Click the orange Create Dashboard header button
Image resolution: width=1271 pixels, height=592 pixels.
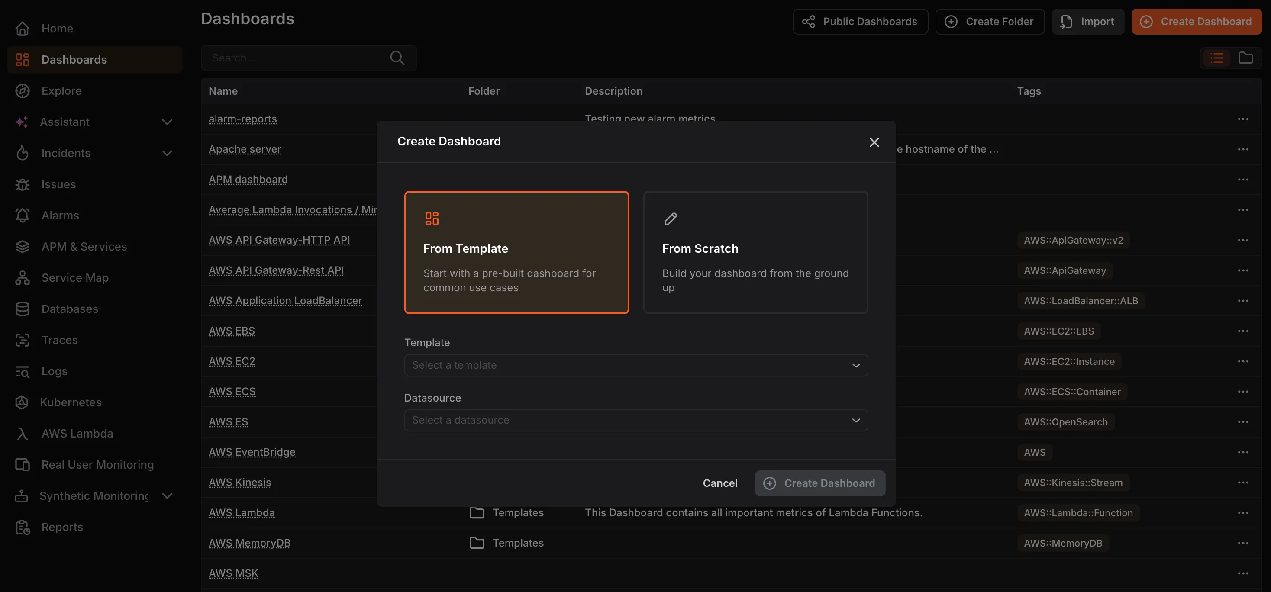[x=1197, y=21]
